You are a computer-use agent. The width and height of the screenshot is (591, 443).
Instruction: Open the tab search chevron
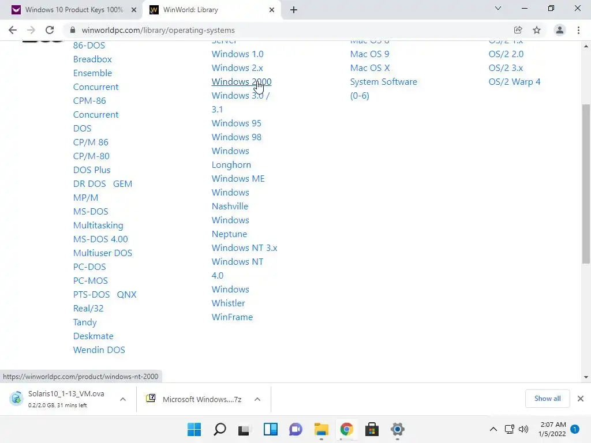498,8
